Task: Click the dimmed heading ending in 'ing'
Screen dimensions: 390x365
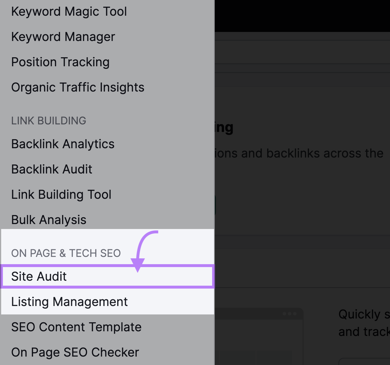Action: coord(224,128)
